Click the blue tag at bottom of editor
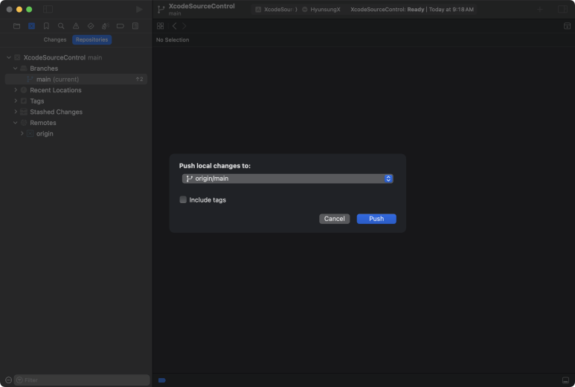 (x=161, y=380)
